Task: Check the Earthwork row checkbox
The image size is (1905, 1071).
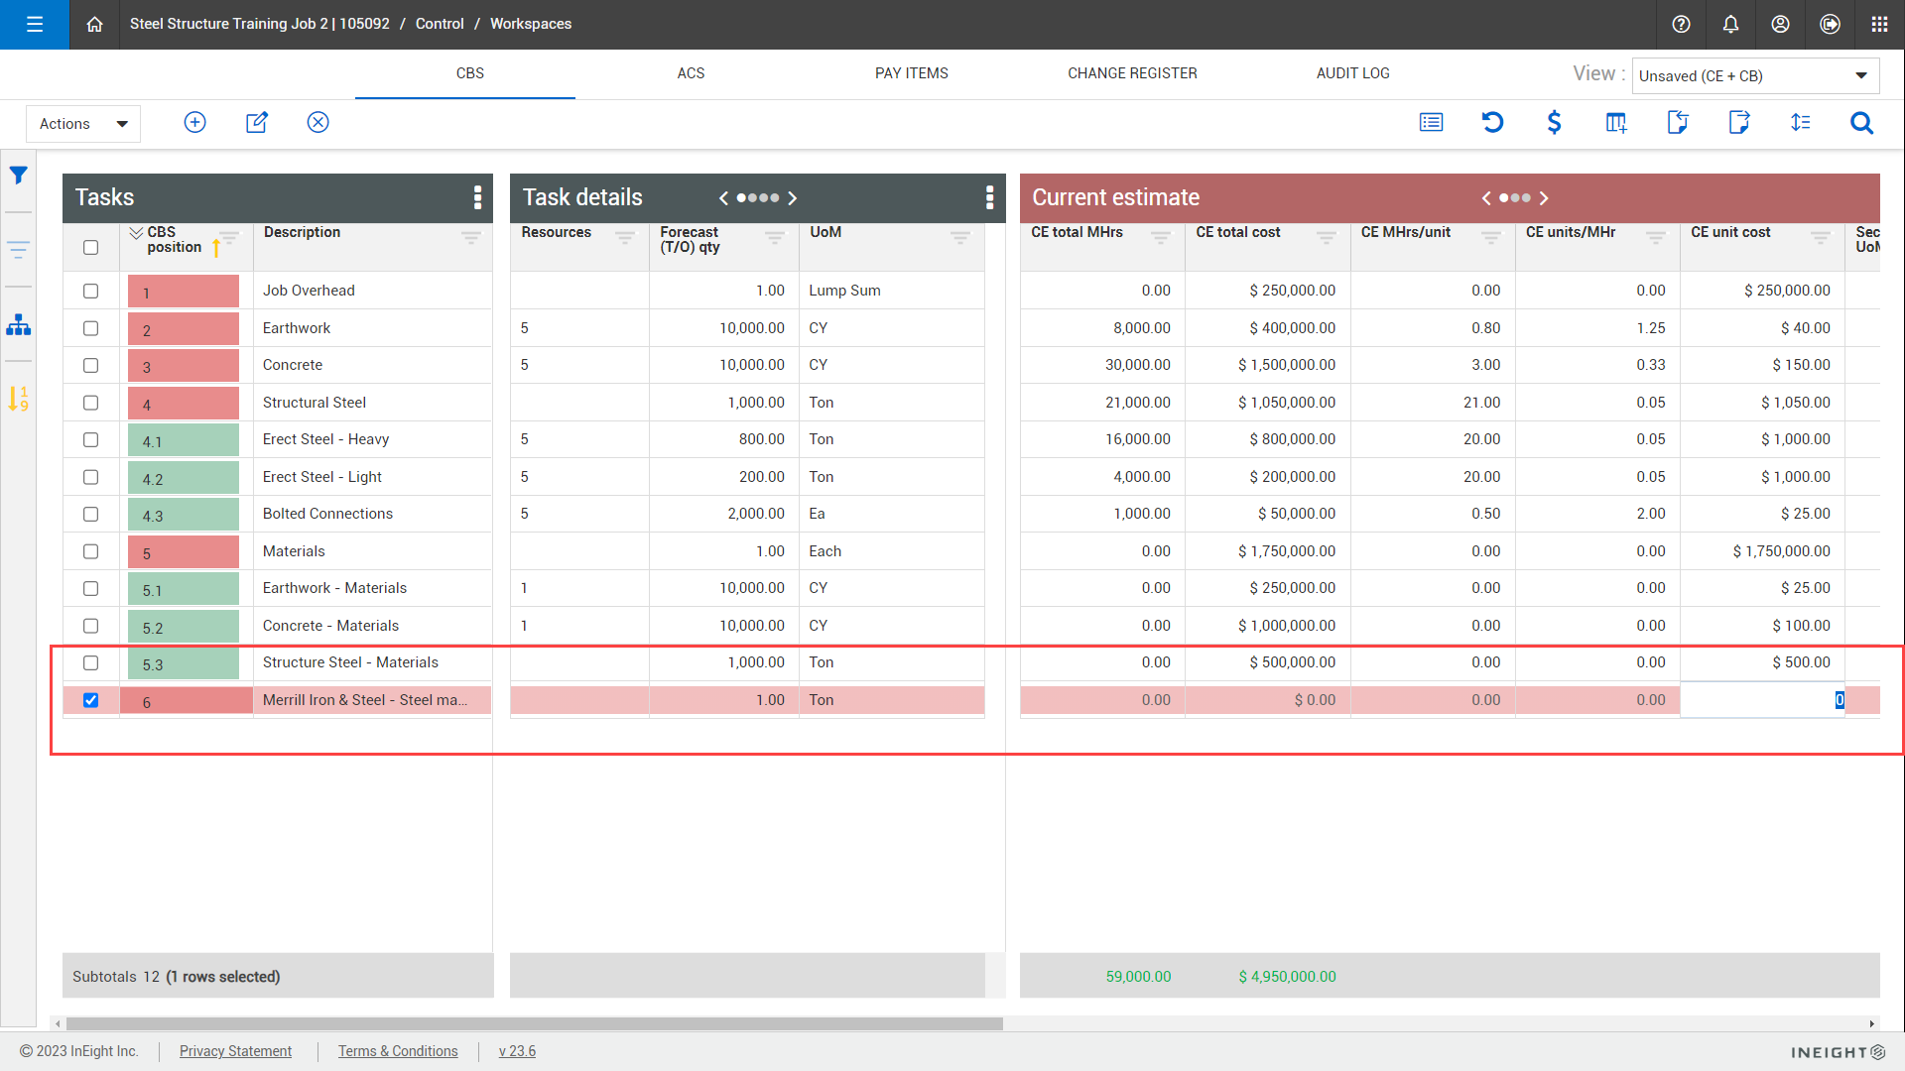Action: coord(91,328)
